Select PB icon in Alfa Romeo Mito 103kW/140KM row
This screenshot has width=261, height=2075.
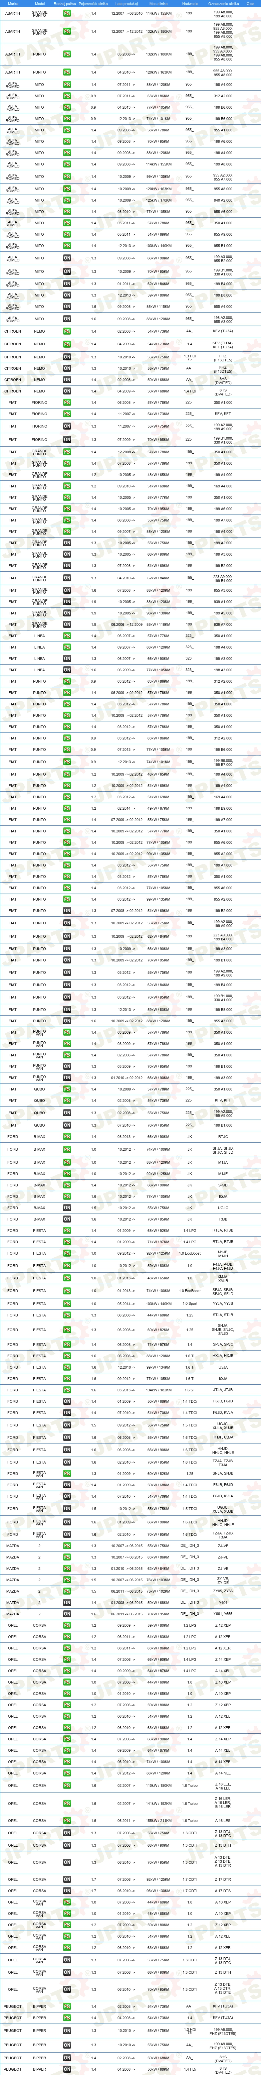coord(67,246)
